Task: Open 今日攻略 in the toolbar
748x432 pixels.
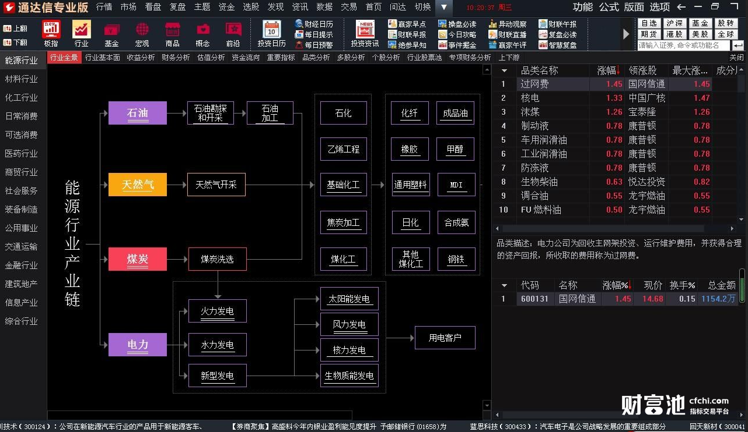Action: coord(457,34)
